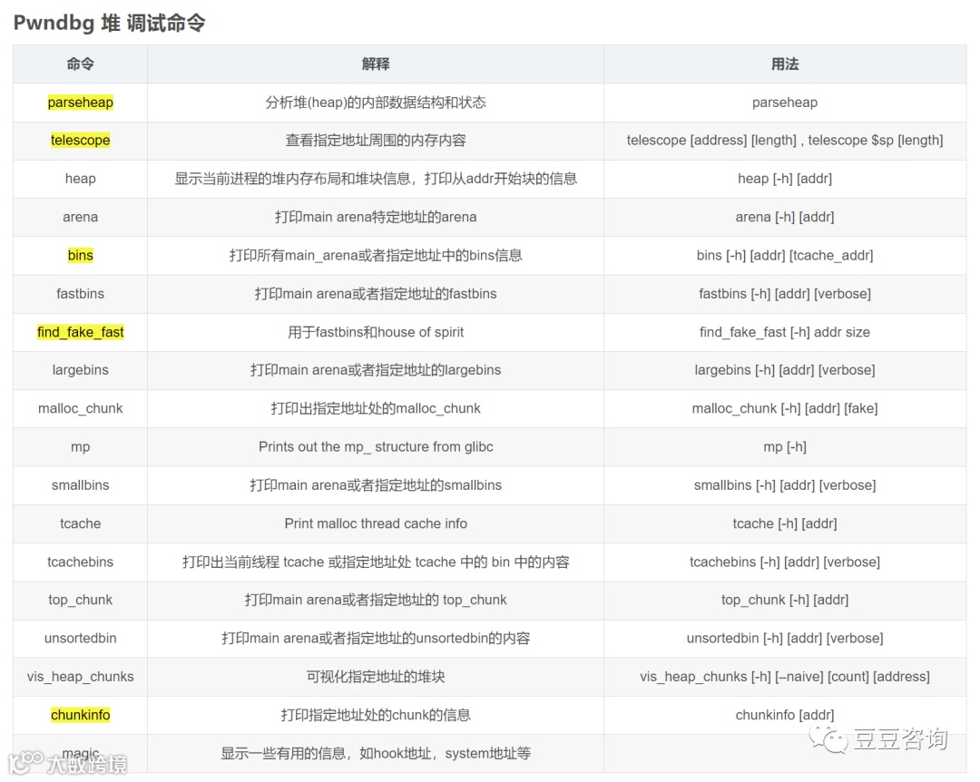The width and height of the screenshot is (980, 782).
Task: Click explanation '分析堆(heap)的内部数据结构和状态'
Action: (376, 103)
